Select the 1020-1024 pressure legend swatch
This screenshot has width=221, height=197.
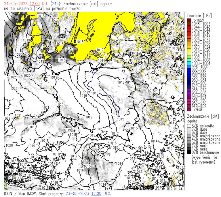click(x=189, y=47)
